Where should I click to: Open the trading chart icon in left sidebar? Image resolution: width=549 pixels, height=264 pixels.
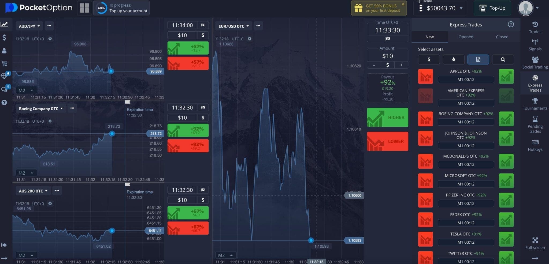(x=4, y=25)
